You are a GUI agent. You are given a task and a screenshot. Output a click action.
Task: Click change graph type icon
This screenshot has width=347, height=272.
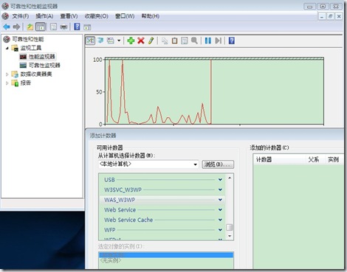[111, 41]
